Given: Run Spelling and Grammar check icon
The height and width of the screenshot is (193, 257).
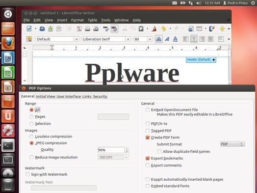Looking at the screenshot, I should (106, 28).
